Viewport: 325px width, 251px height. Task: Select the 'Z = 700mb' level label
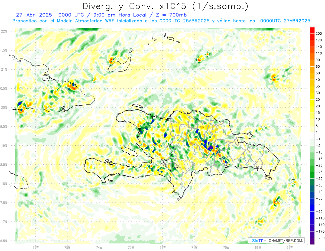point(171,15)
